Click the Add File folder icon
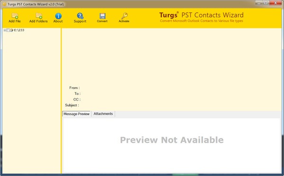The height and width of the screenshot is (176, 284). coord(15,16)
